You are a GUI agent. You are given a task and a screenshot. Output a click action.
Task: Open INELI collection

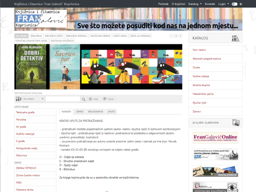point(35,182)
